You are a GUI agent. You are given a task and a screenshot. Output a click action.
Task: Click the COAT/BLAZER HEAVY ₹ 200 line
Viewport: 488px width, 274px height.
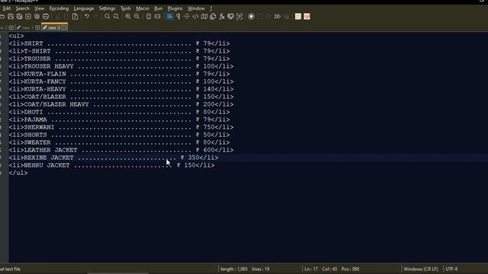click(x=121, y=104)
